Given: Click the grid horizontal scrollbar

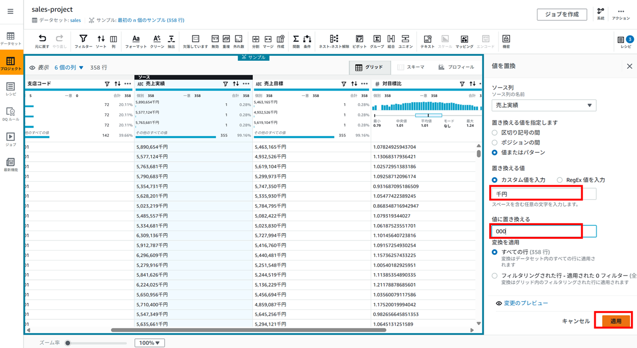Looking at the screenshot, I should click(x=248, y=330).
